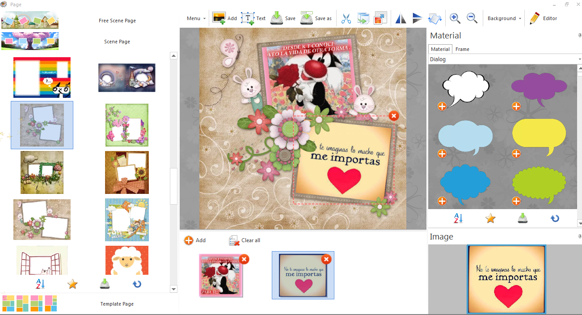Image resolution: width=582 pixels, height=315 pixels.
Task: Select the blue kite scene template
Action: pos(127,220)
